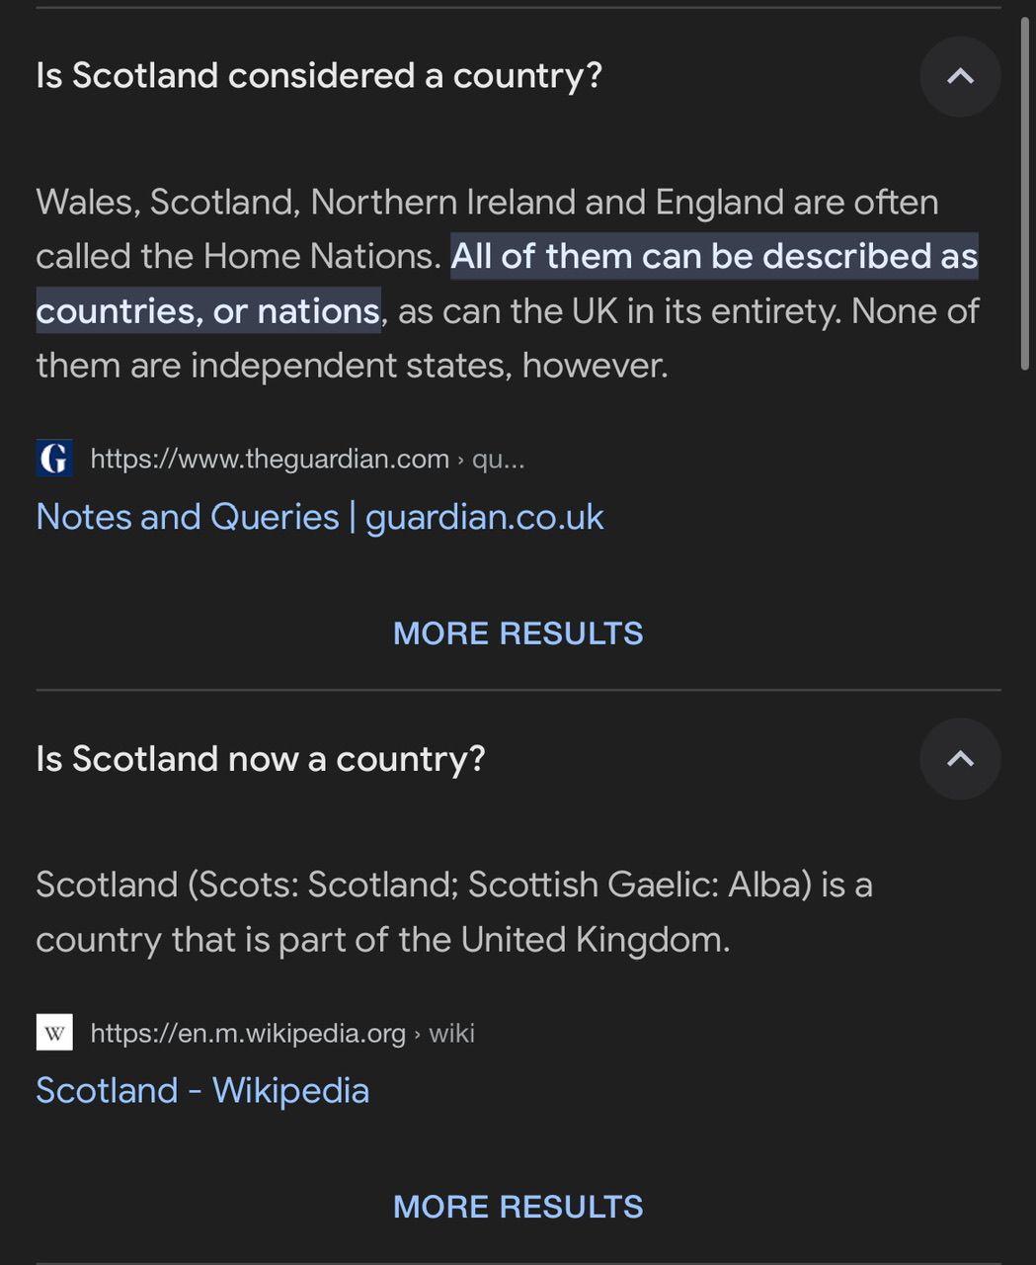Collapse the 'Is Scotland now a country?' chevron
Viewport: 1036px width, 1265px height.
[x=959, y=759]
